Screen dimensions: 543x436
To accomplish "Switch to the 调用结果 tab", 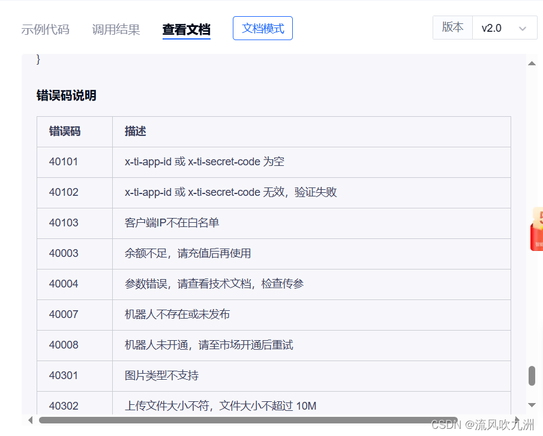I will pyautogui.click(x=116, y=29).
